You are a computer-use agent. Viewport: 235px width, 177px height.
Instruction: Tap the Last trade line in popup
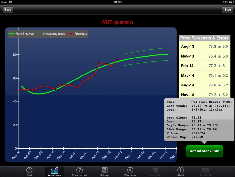198,106
